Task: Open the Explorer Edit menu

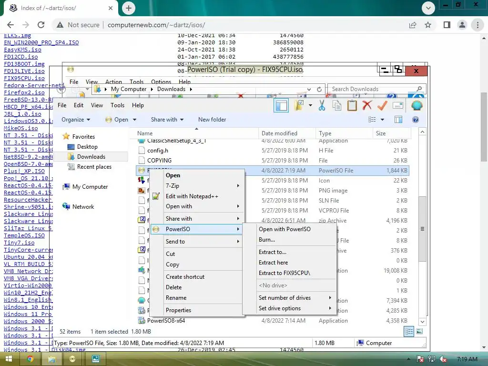Action: coord(79,105)
